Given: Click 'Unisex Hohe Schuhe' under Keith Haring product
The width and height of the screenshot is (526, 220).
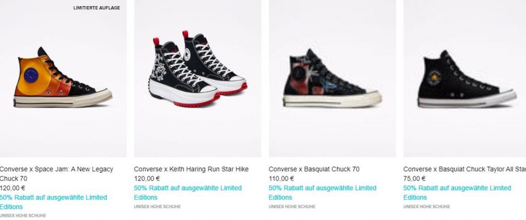Looking at the screenshot, I should pos(157,207).
